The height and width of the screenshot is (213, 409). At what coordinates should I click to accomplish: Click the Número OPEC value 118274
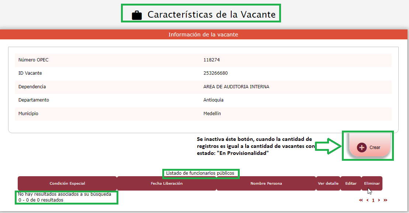[x=211, y=60]
